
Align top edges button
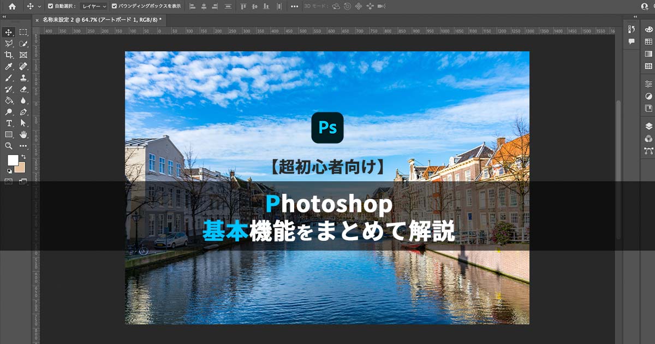pos(243,6)
